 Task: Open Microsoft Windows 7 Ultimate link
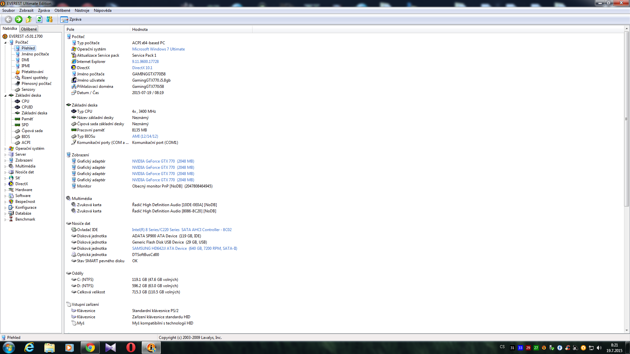click(x=158, y=49)
